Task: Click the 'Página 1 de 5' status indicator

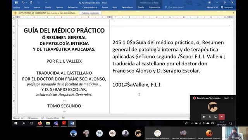Action: click(x=19, y=118)
